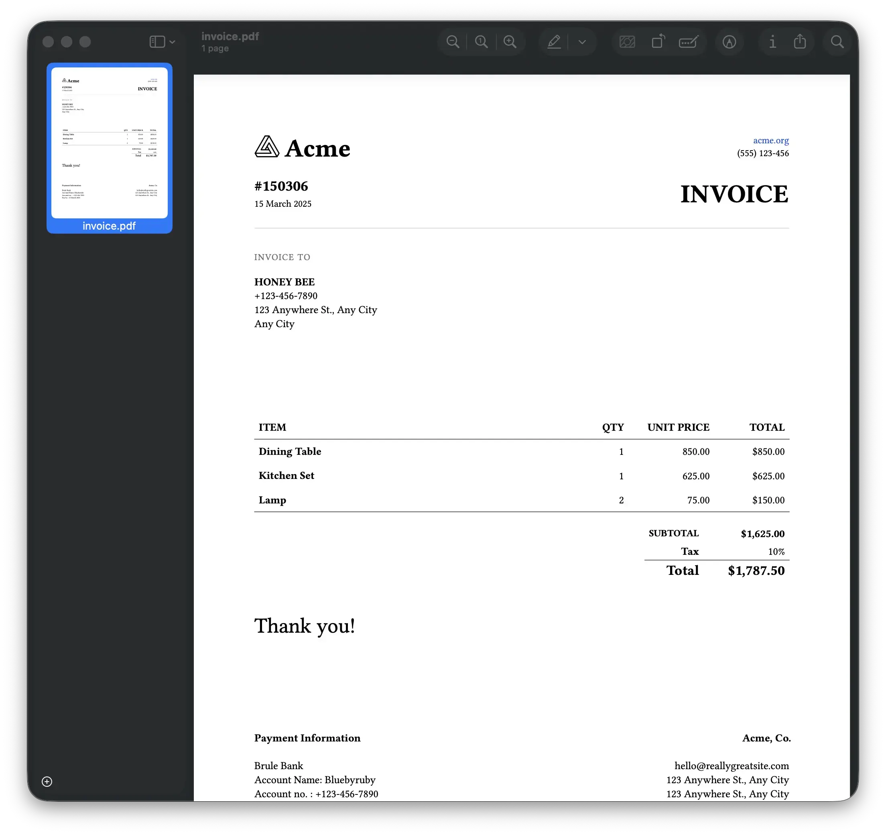Viewport: 886px width, 835px height.
Task: Click Account Name: Bluebyruby line
Action: [x=315, y=780]
